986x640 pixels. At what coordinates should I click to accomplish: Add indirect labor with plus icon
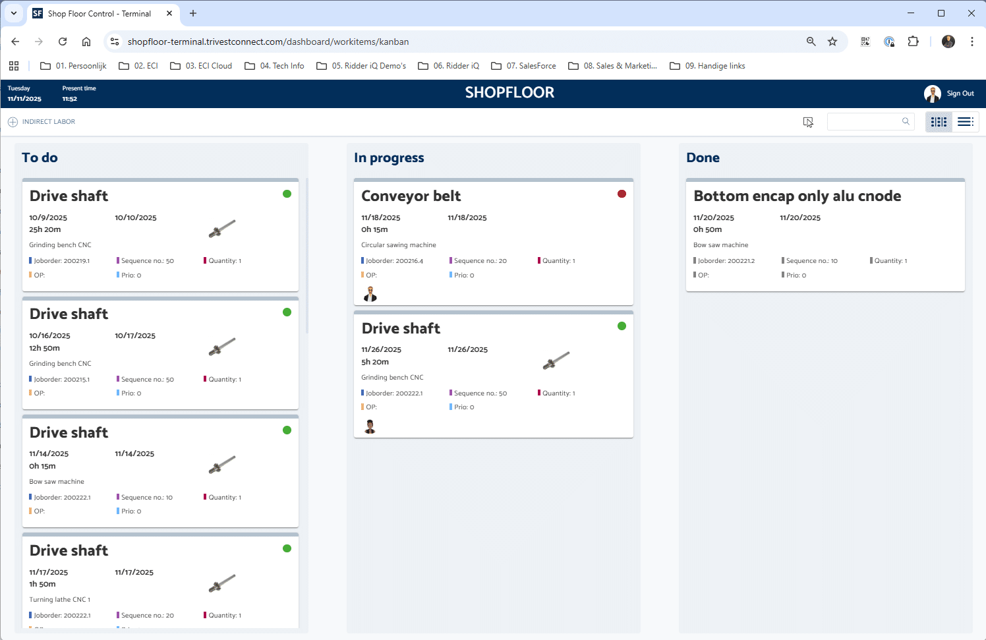[x=13, y=122]
